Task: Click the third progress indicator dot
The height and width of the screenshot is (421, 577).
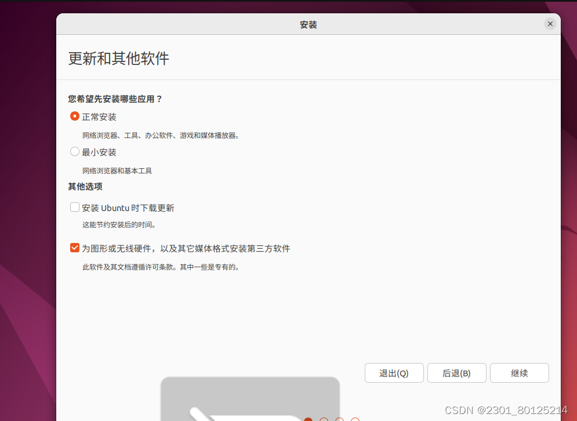Action: tap(339, 419)
